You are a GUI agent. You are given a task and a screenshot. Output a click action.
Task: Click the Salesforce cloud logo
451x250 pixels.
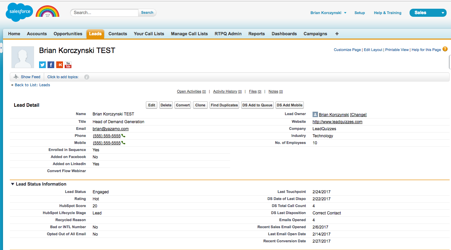click(20, 12)
